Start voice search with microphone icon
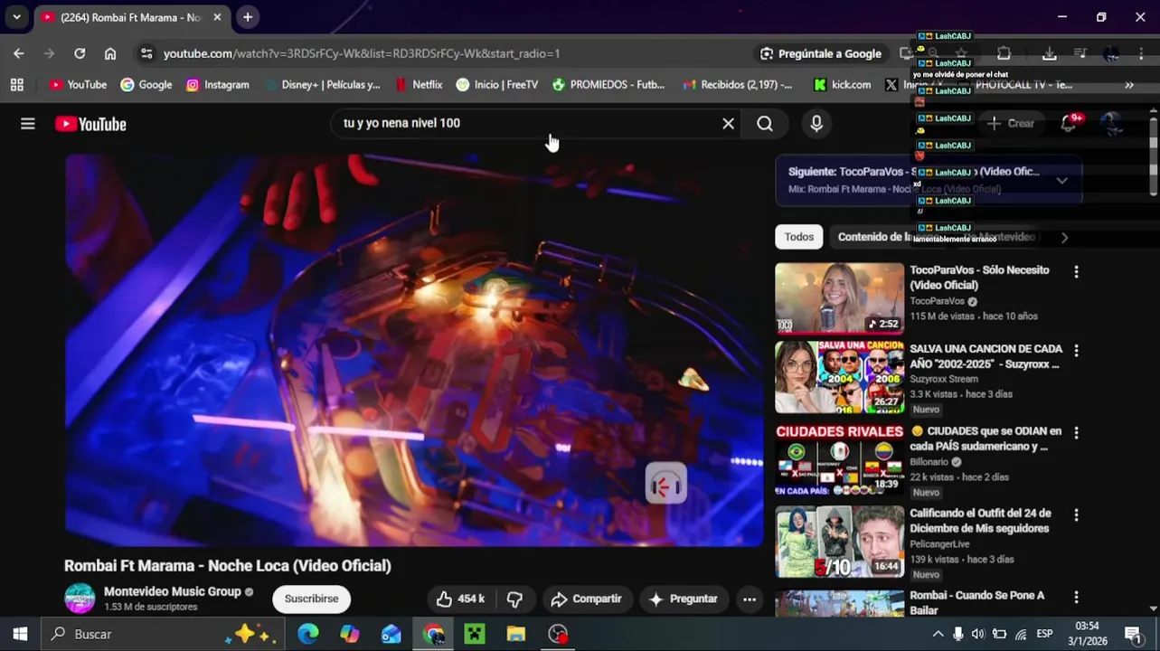This screenshot has height=651, width=1160. pyautogui.click(x=816, y=124)
